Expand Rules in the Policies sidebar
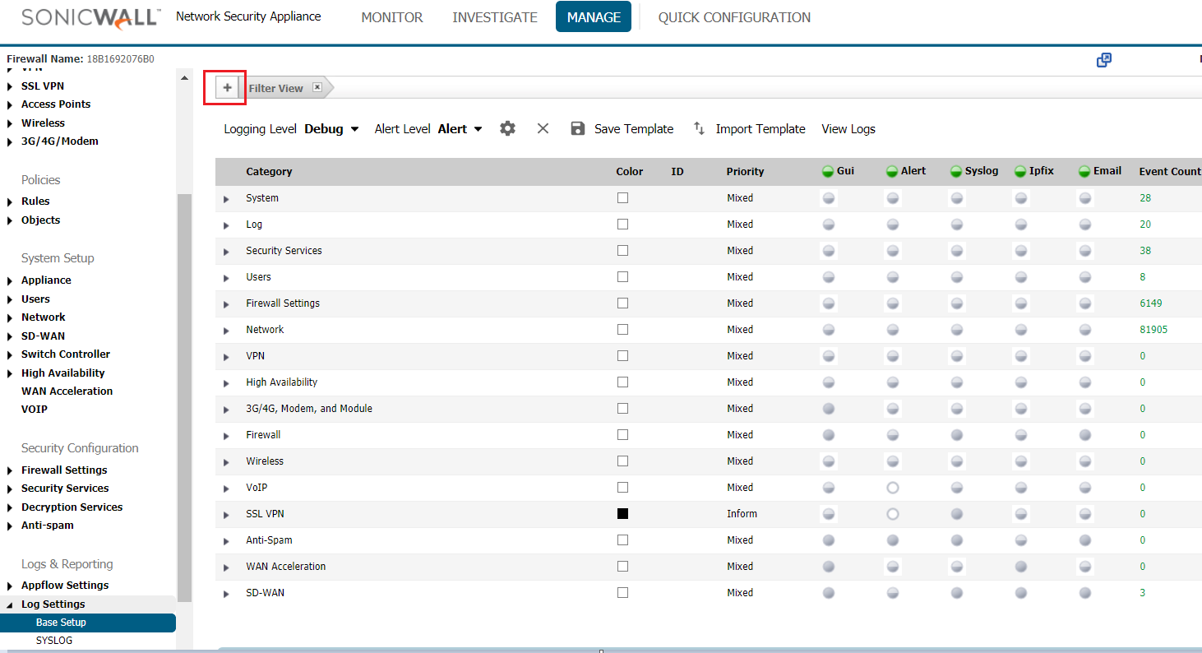 (x=10, y=201)
